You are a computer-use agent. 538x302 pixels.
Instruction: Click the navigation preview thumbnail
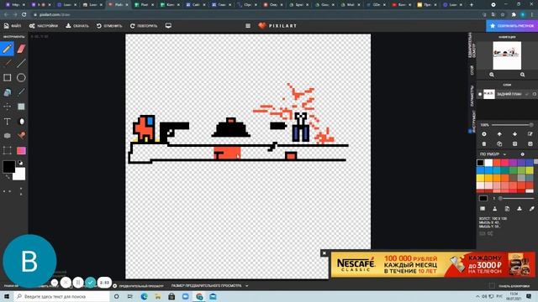coord(507,55)
